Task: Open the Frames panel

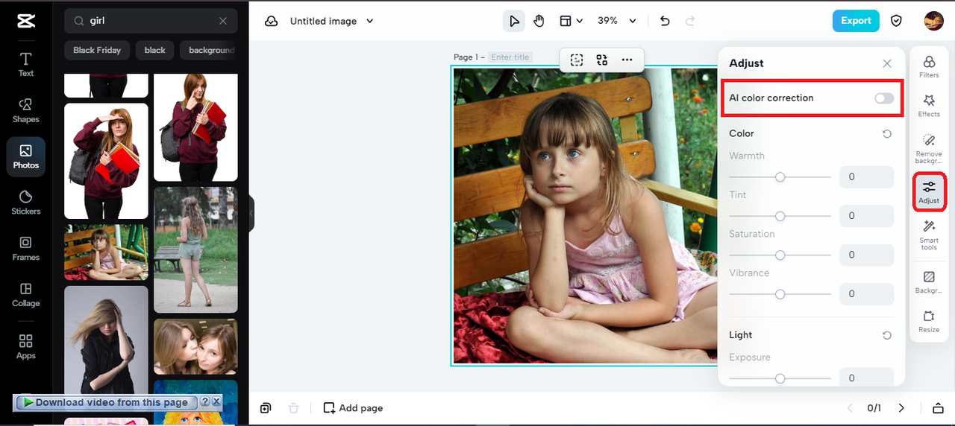Action: click(26, 249)
